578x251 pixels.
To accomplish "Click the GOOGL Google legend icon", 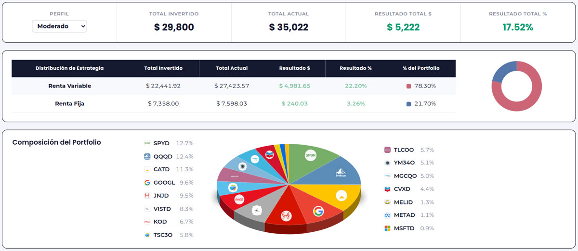I will point(147,183).
